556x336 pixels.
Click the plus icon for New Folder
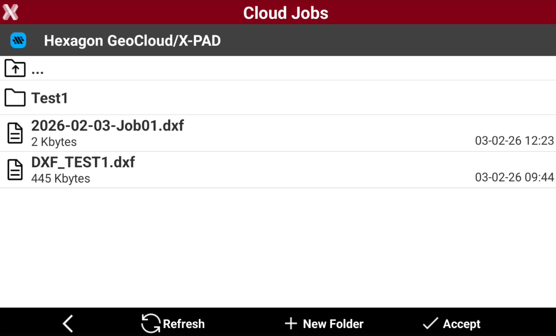(x=291, y=323)
